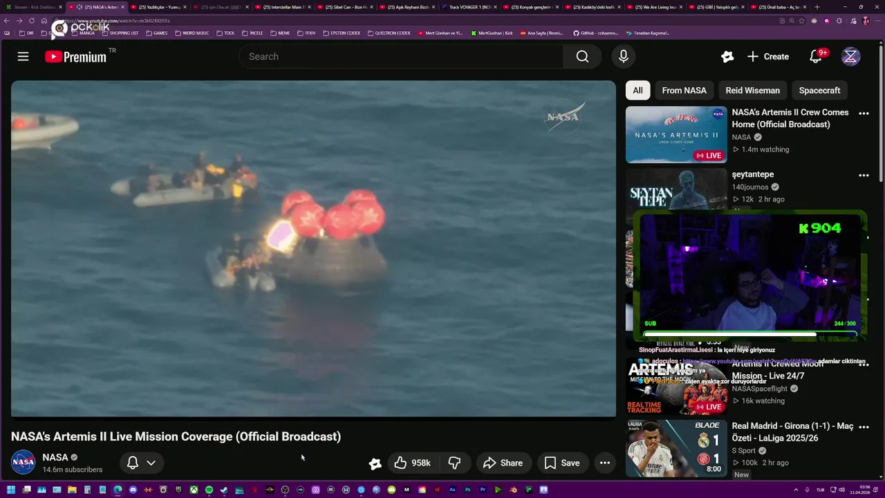Select the From NASA filter chip
Image resolution: width=885 pixels, height=498 pixels.
coord(684,91)
